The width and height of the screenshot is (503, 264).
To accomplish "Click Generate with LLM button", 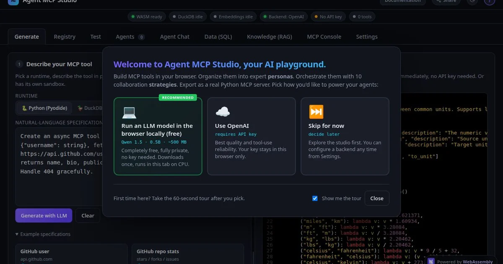I will click(44, 215).
